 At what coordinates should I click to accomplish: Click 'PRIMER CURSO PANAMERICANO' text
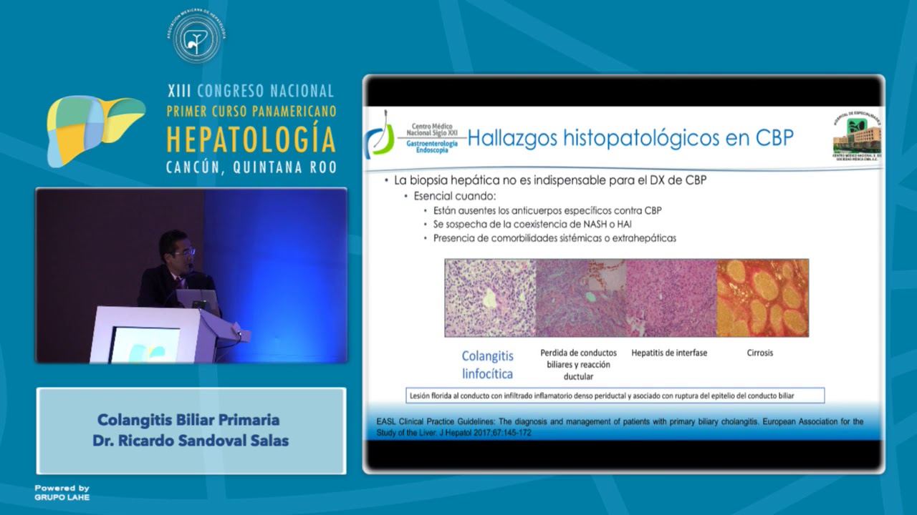[251, 112]
